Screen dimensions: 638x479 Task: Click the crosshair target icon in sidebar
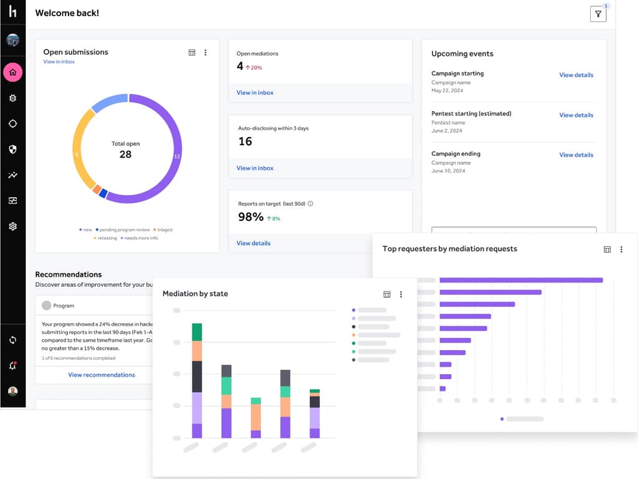(x=12, y=123)
